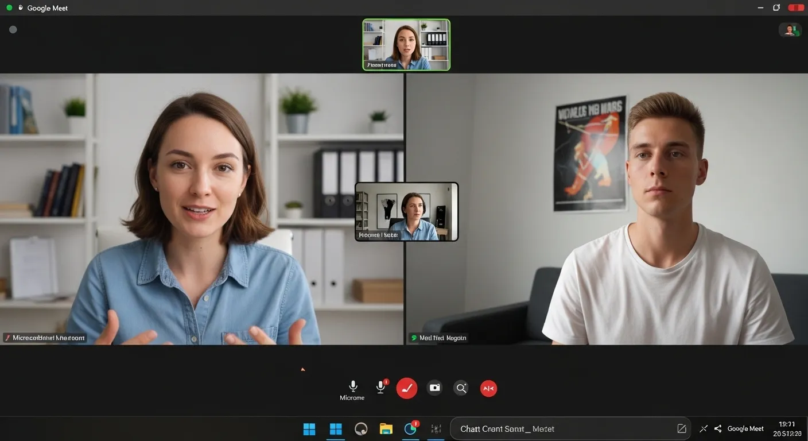The width and height of the screenshot is (808, 441).
Task: Select the floating center participant thumbnail
Action: point(406,211)
